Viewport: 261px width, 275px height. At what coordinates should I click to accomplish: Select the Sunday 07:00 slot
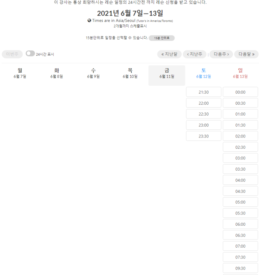240,246
